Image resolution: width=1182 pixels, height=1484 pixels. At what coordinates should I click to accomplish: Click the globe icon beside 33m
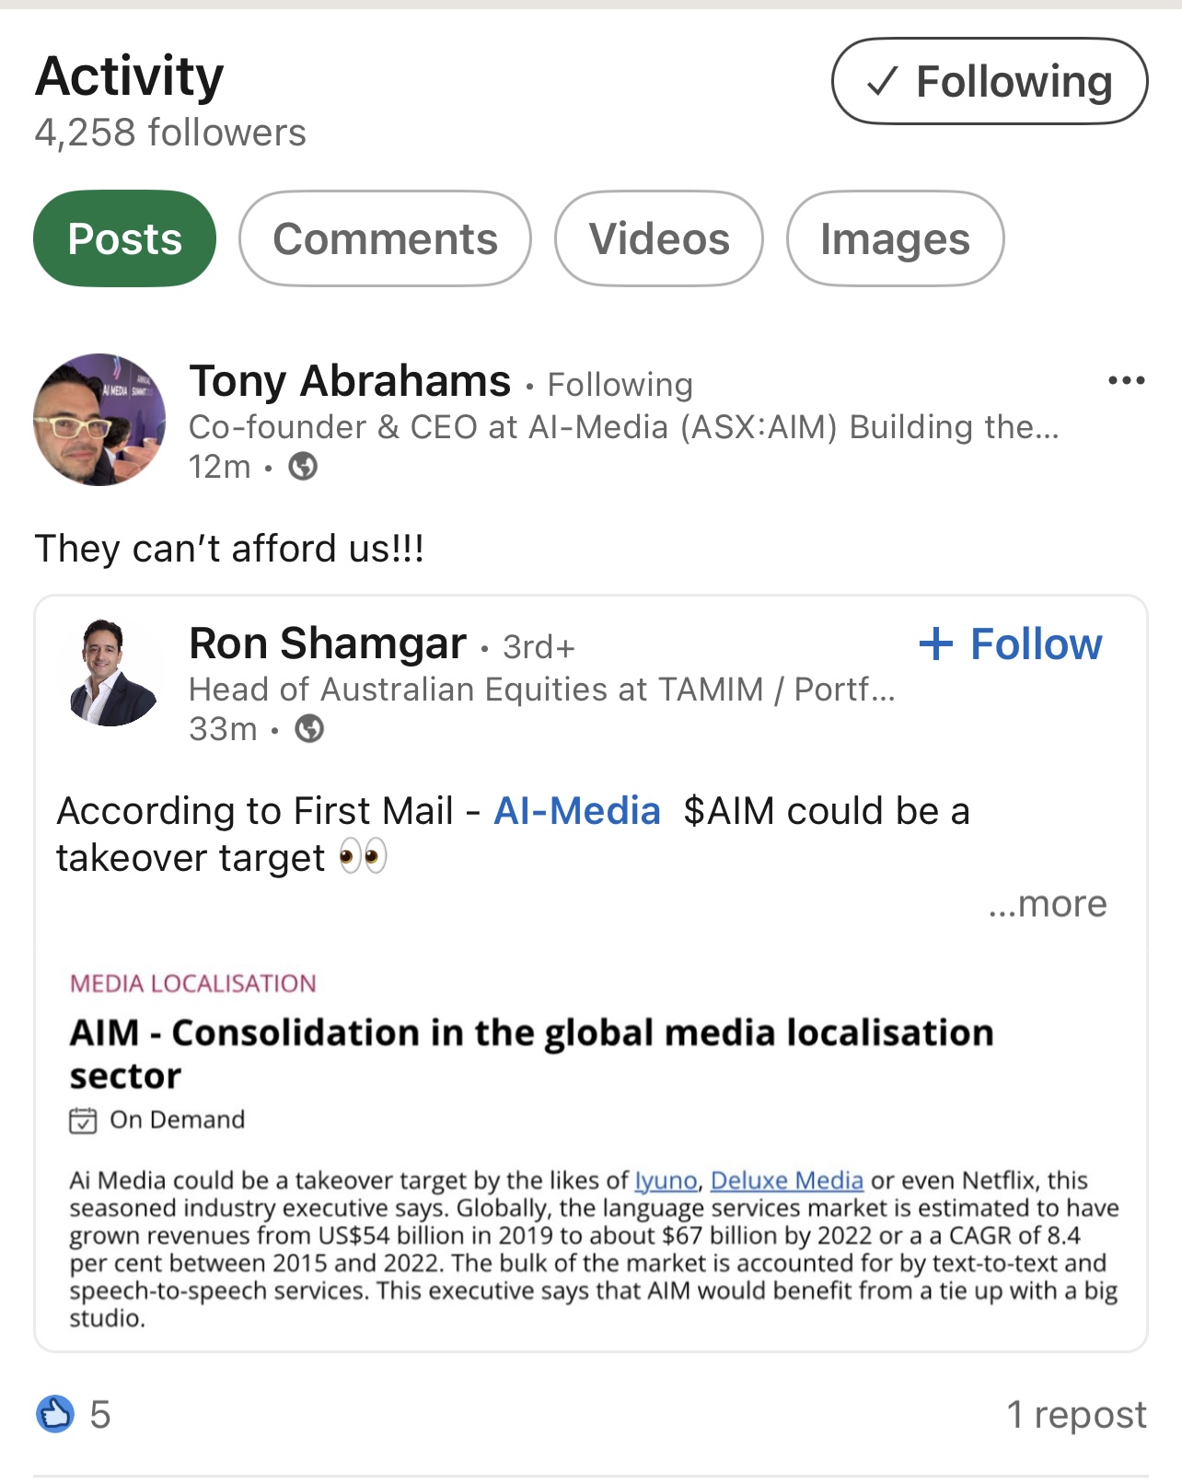tap(309, 729)
